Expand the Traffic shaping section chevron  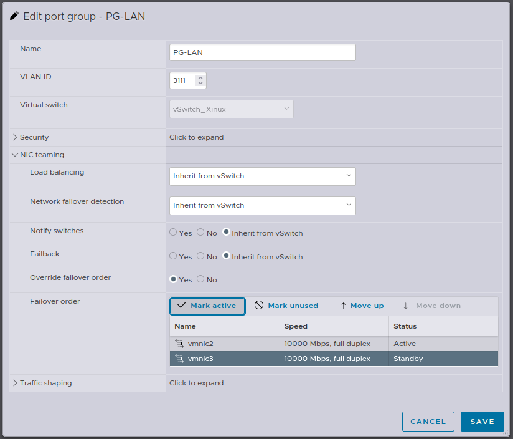[15, 383]
